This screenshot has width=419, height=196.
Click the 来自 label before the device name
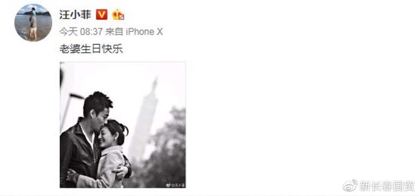point(114,32)
